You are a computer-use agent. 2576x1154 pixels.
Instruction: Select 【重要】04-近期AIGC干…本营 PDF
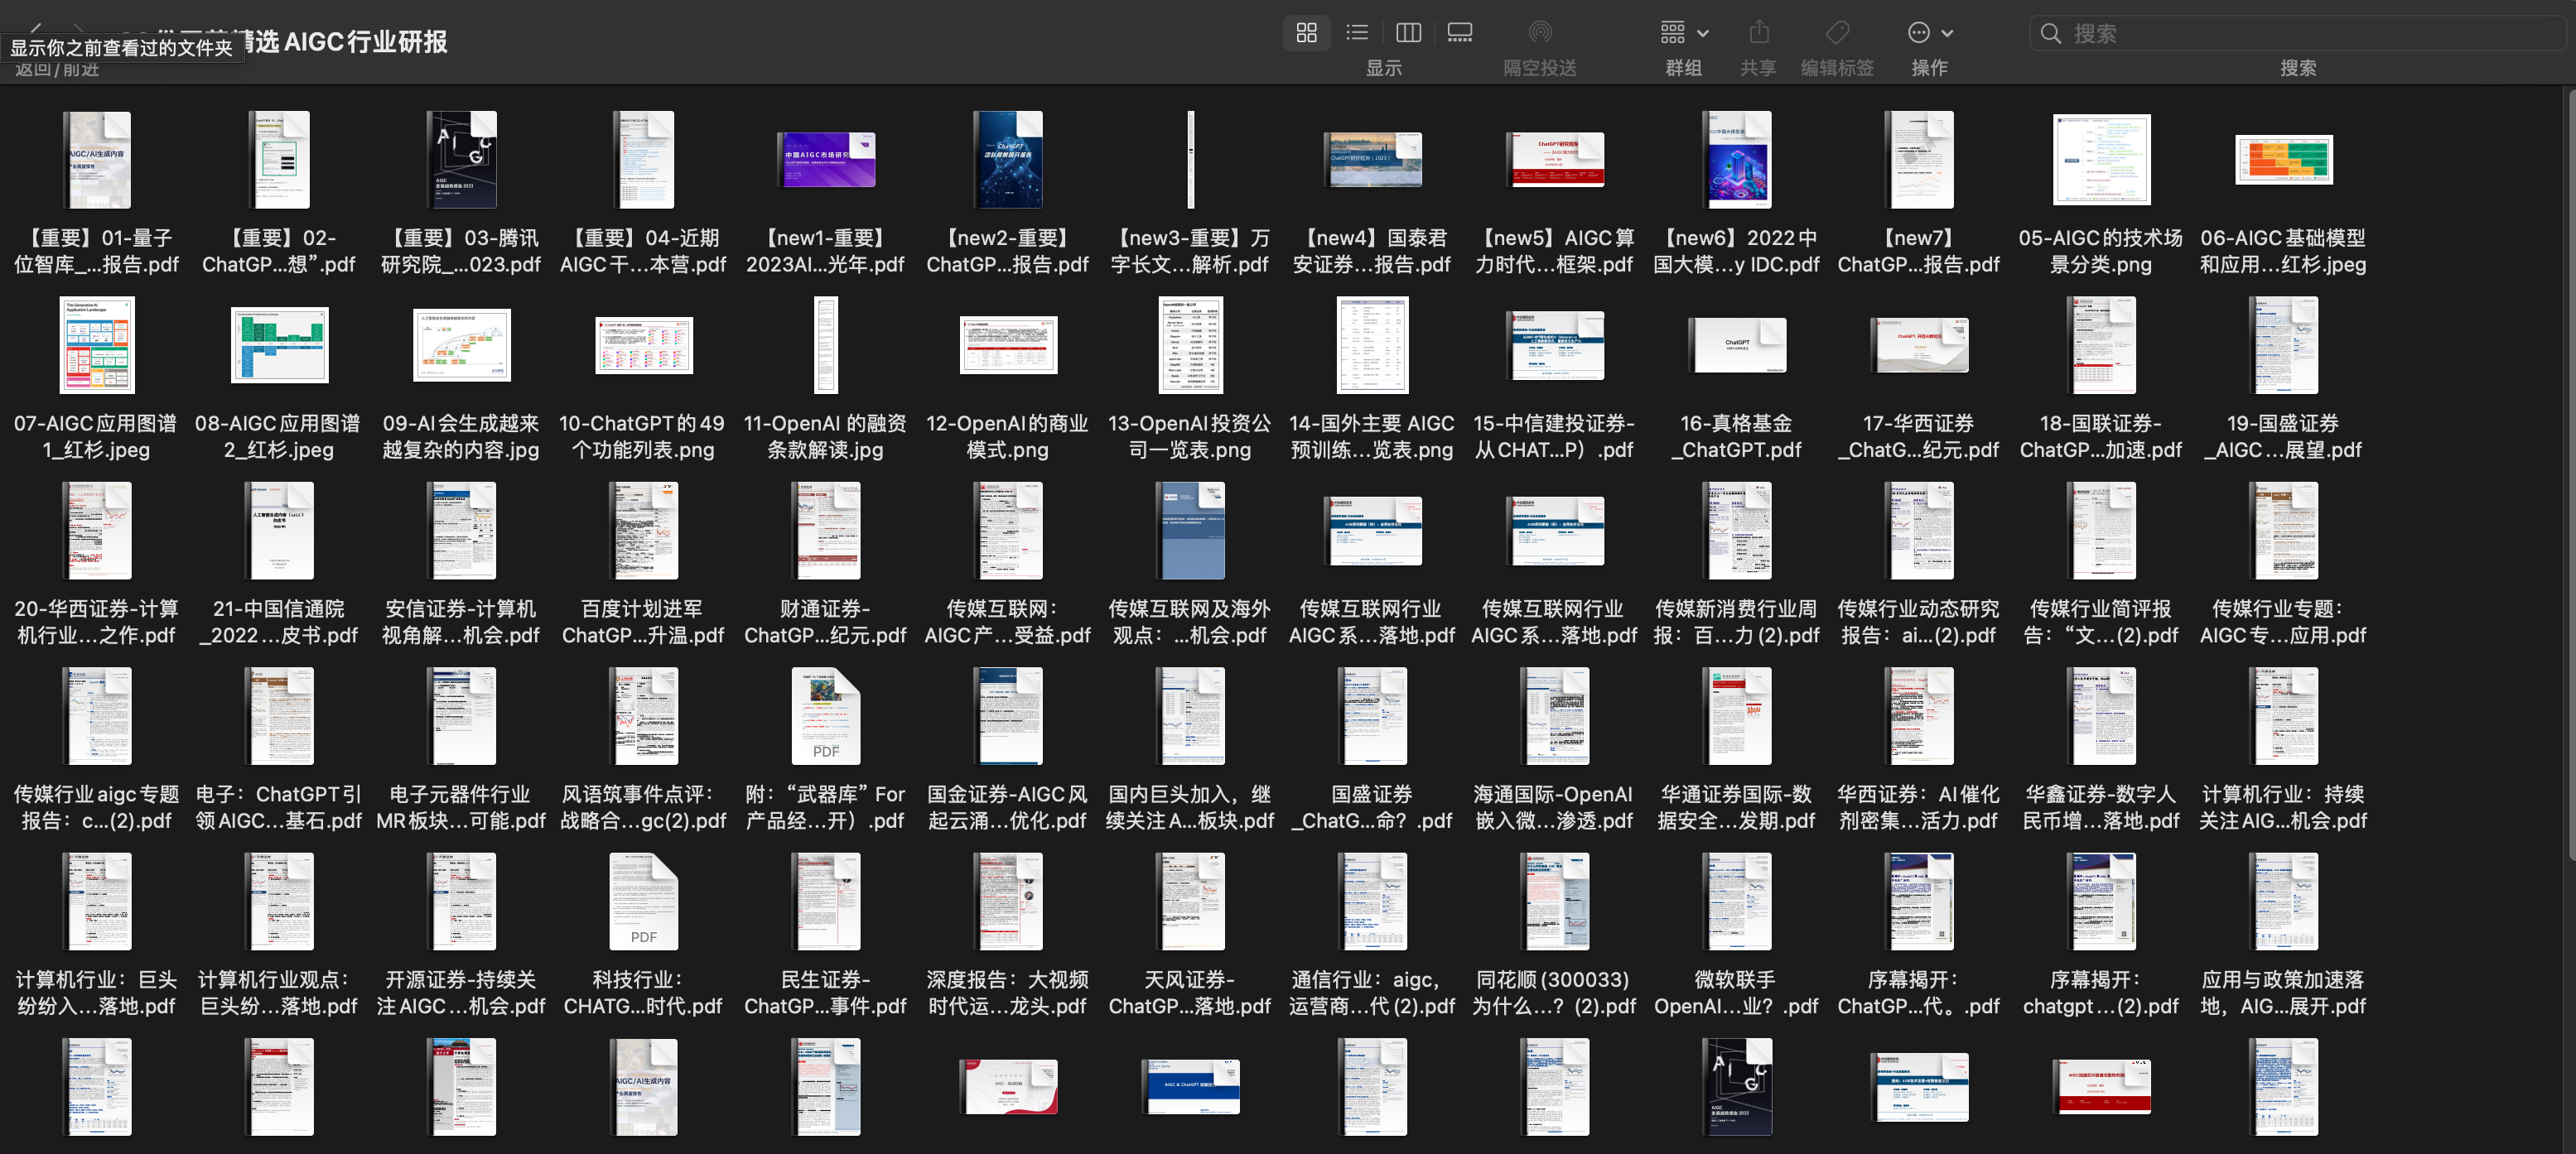coord(643,160)
